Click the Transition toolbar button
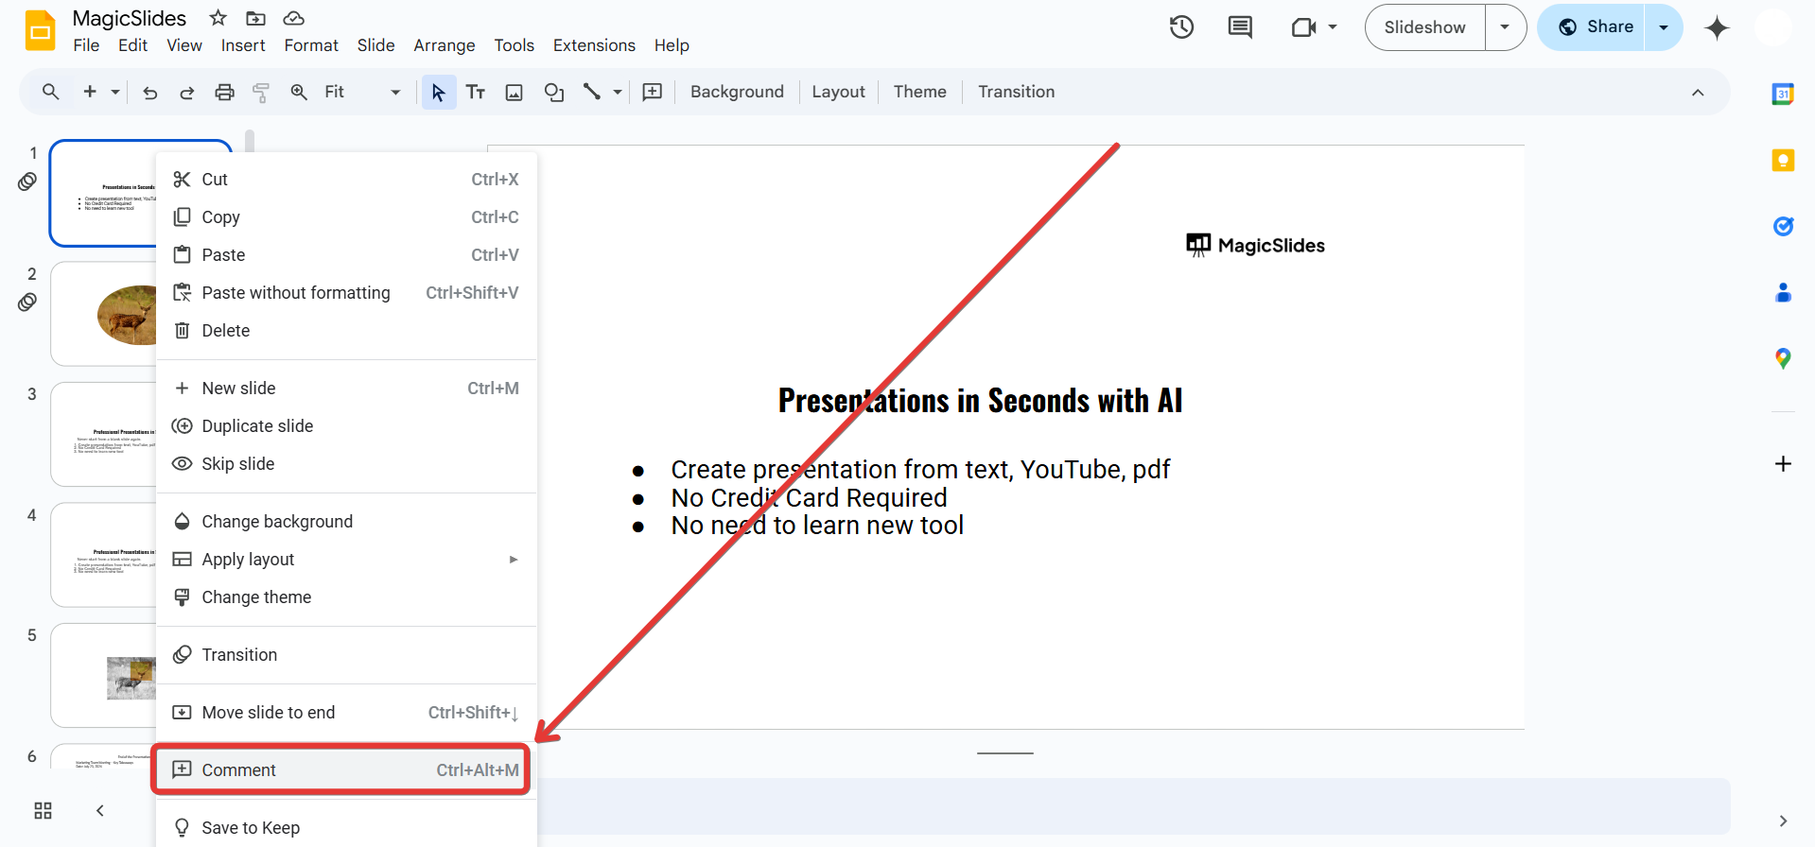Image resolution: width=1815 pixels, height=847 pixels. point(1016,92)
